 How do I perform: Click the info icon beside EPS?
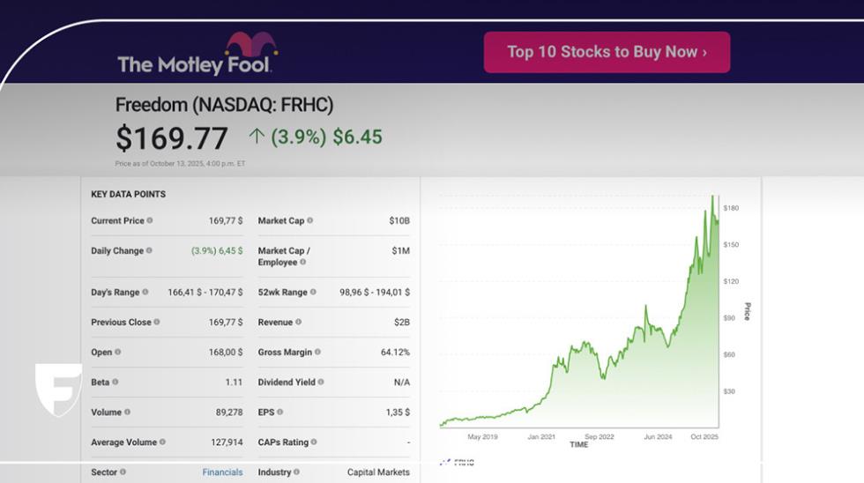280,412
